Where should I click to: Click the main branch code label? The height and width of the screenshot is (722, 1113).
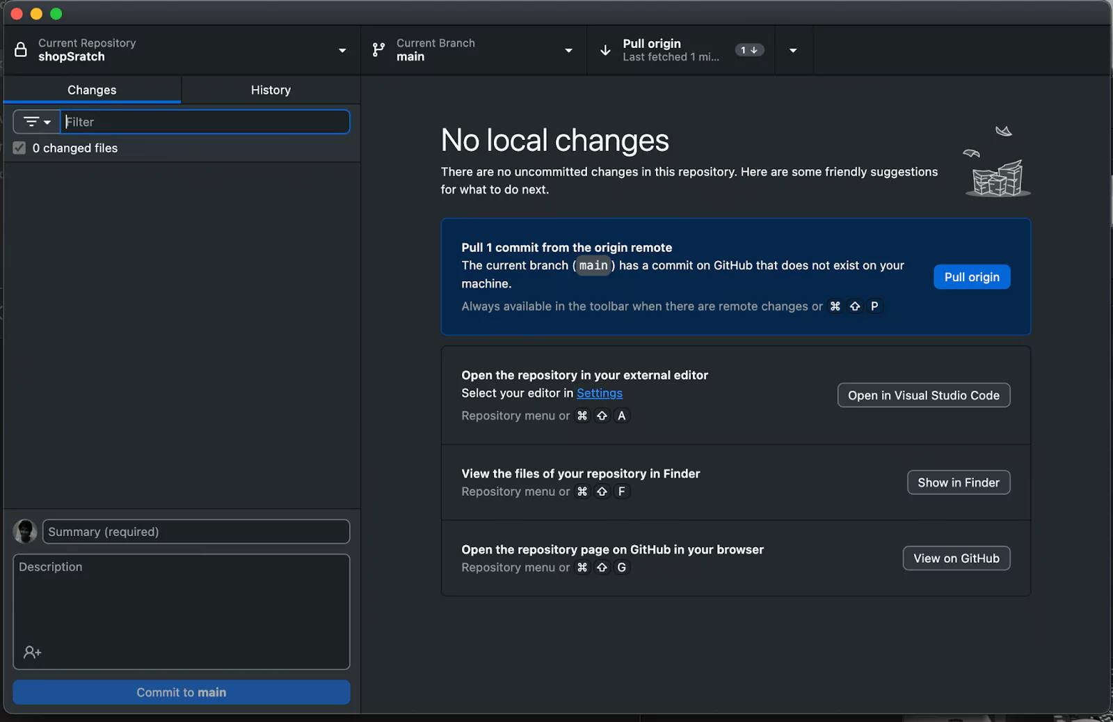593,265
